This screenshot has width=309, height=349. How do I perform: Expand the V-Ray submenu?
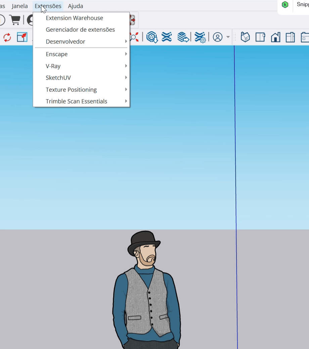coord(81,66)
